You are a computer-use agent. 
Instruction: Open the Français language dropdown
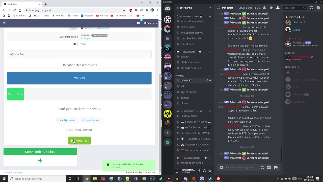pos(151,23)
